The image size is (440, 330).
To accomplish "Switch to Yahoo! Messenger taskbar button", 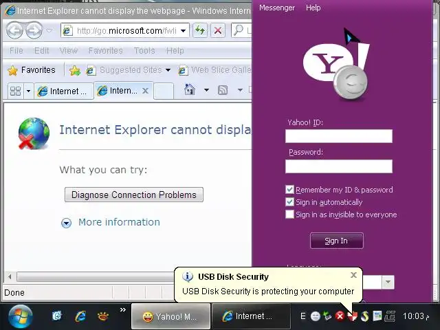I will pyautogui.click(x=171, y=317).
